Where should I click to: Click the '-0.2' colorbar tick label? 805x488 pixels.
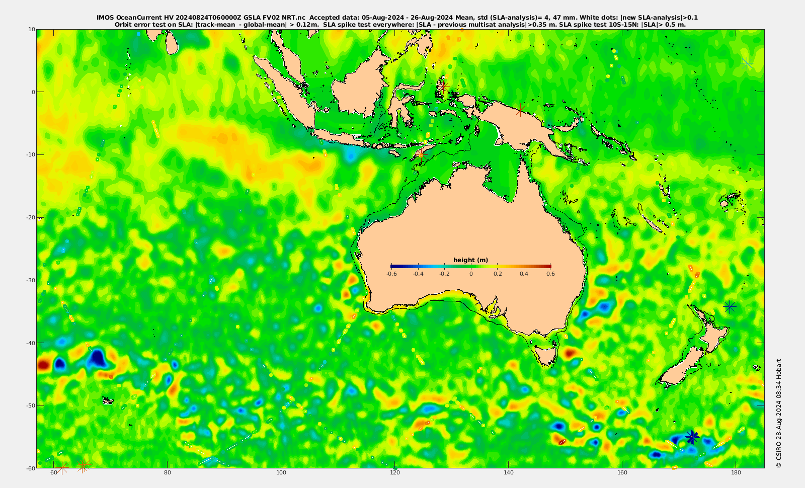click(445, 274)
